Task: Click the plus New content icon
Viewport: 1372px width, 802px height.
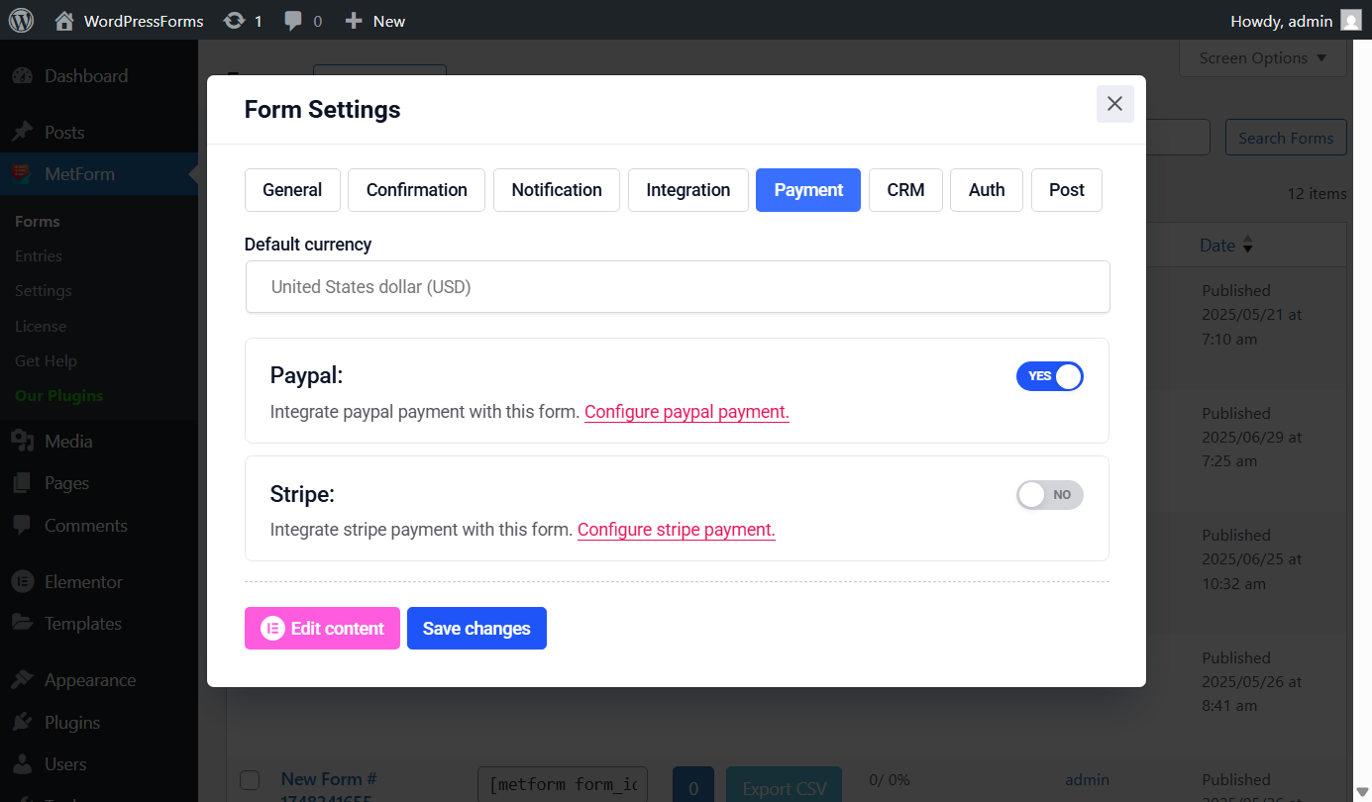Action: pos(354,21)
